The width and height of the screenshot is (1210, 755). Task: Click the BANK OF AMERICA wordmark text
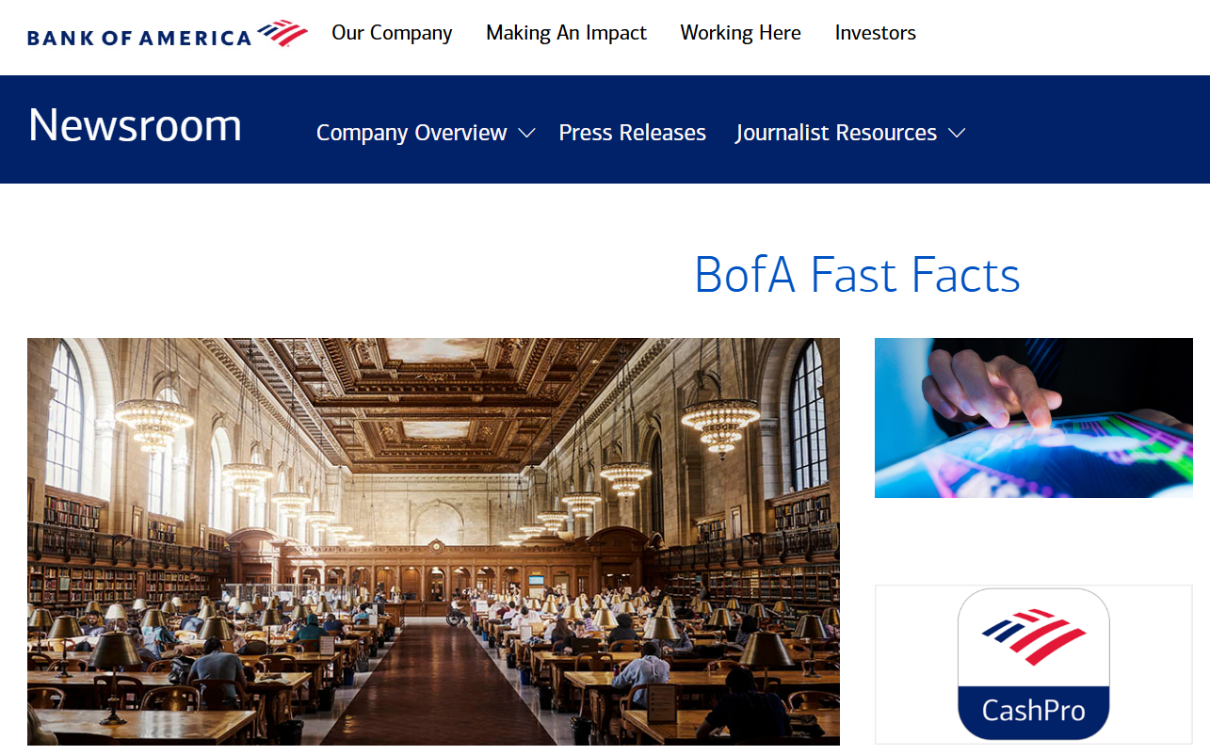[139, 39]
